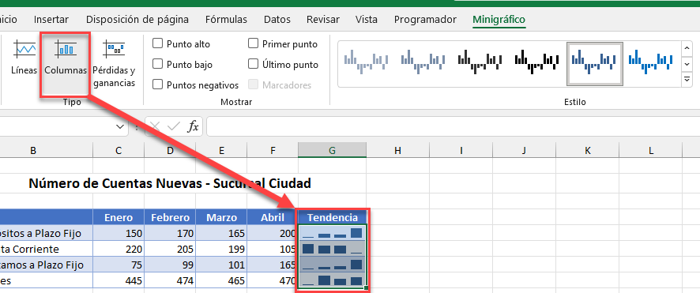Click the Marzo header cell
This screenshot has height=293, width=700.
click(221, 217)
